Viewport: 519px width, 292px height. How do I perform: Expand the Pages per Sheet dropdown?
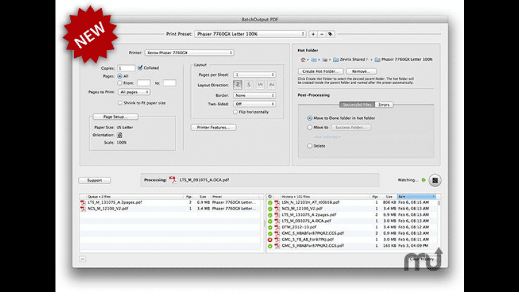click(255, 74)
